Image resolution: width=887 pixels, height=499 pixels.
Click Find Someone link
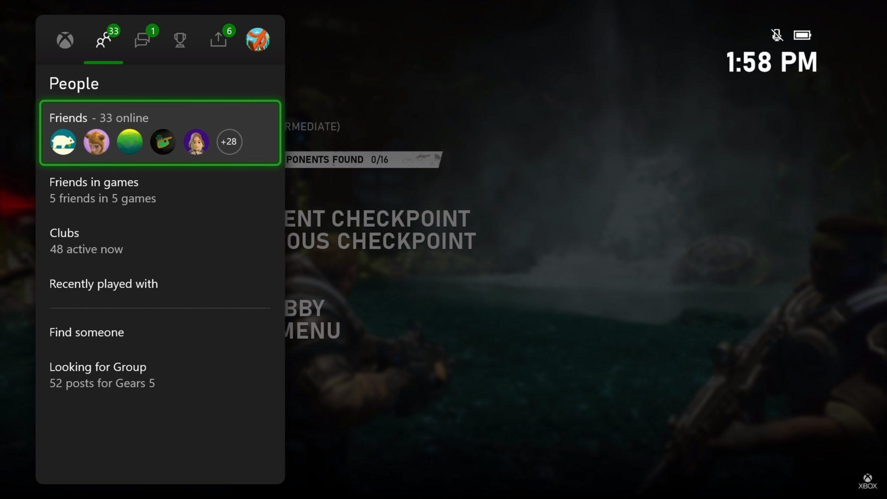86,331
